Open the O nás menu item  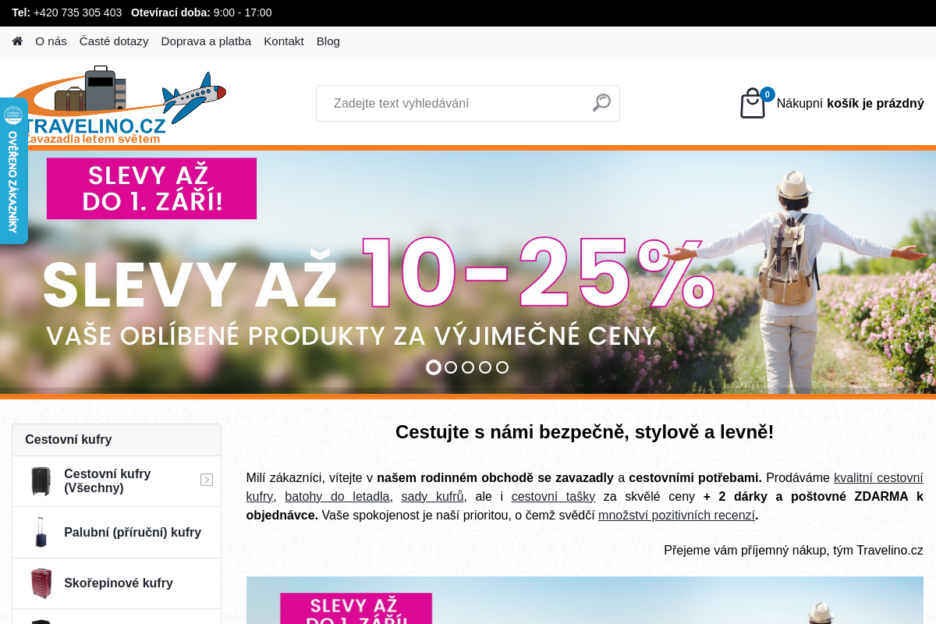coord(51,41)
